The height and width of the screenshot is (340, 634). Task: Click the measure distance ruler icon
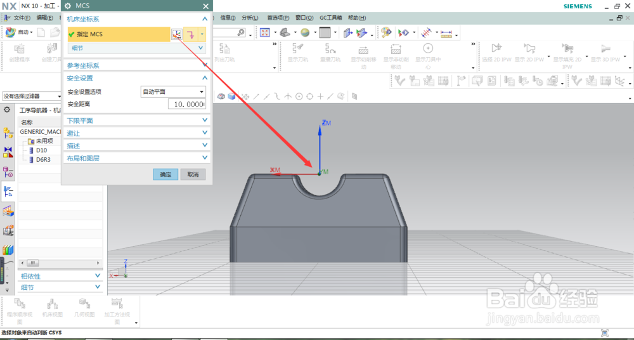click(446, 33)
